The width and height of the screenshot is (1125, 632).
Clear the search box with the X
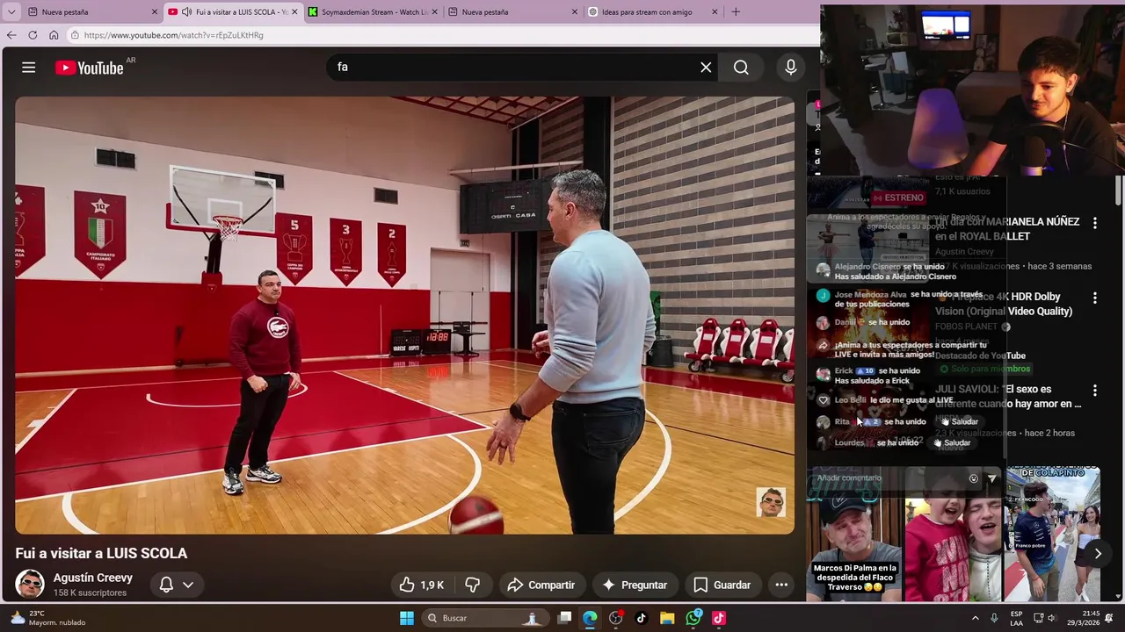pyautogui.click(x=706, y=67)
